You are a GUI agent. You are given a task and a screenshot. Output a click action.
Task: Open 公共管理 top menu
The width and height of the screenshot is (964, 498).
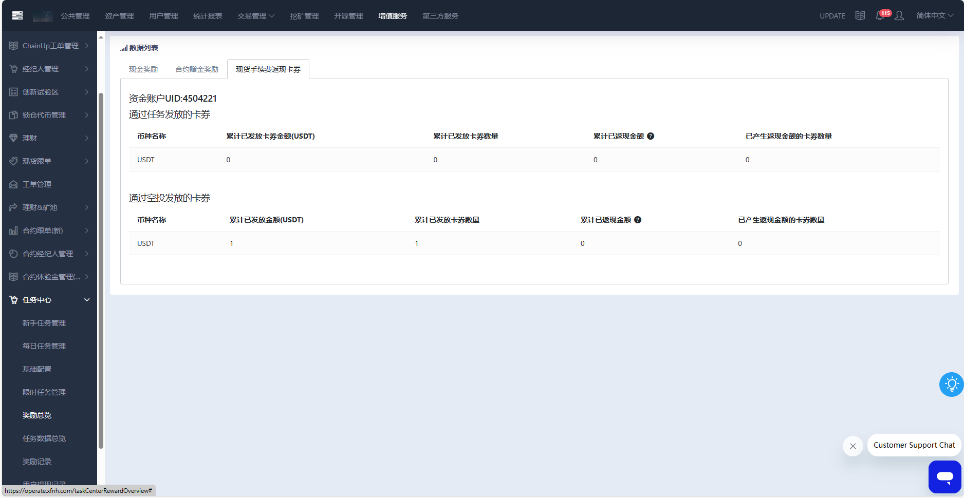(75, 16)
